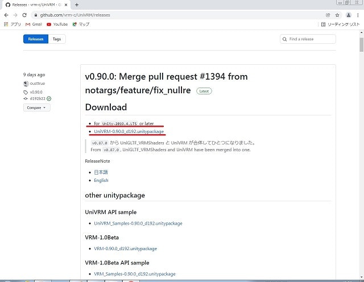Open the Maps bookmark (マップ)

tap(81, 24)
